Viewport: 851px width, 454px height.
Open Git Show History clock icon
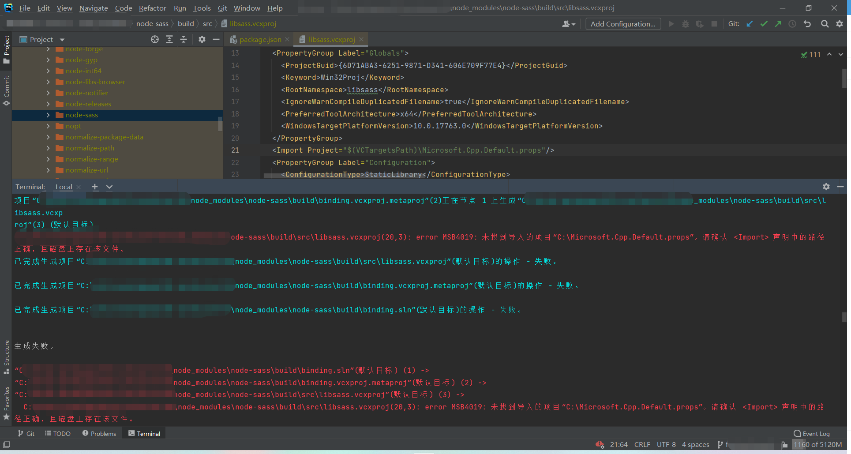pos(792,24)
